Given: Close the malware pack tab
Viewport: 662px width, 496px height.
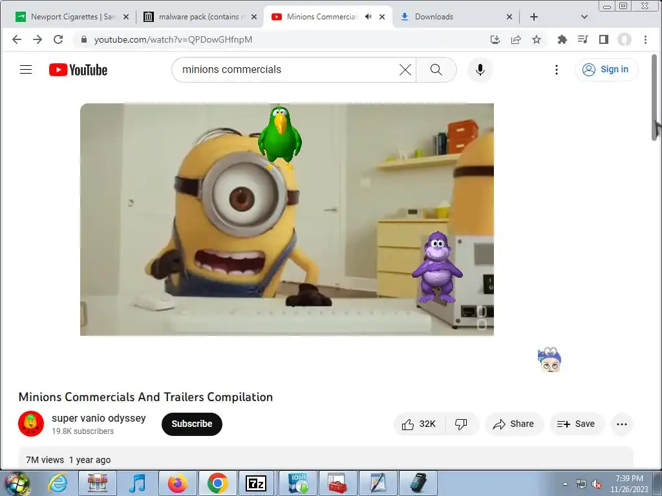Looking at the screenshot, I should point(253,17).
